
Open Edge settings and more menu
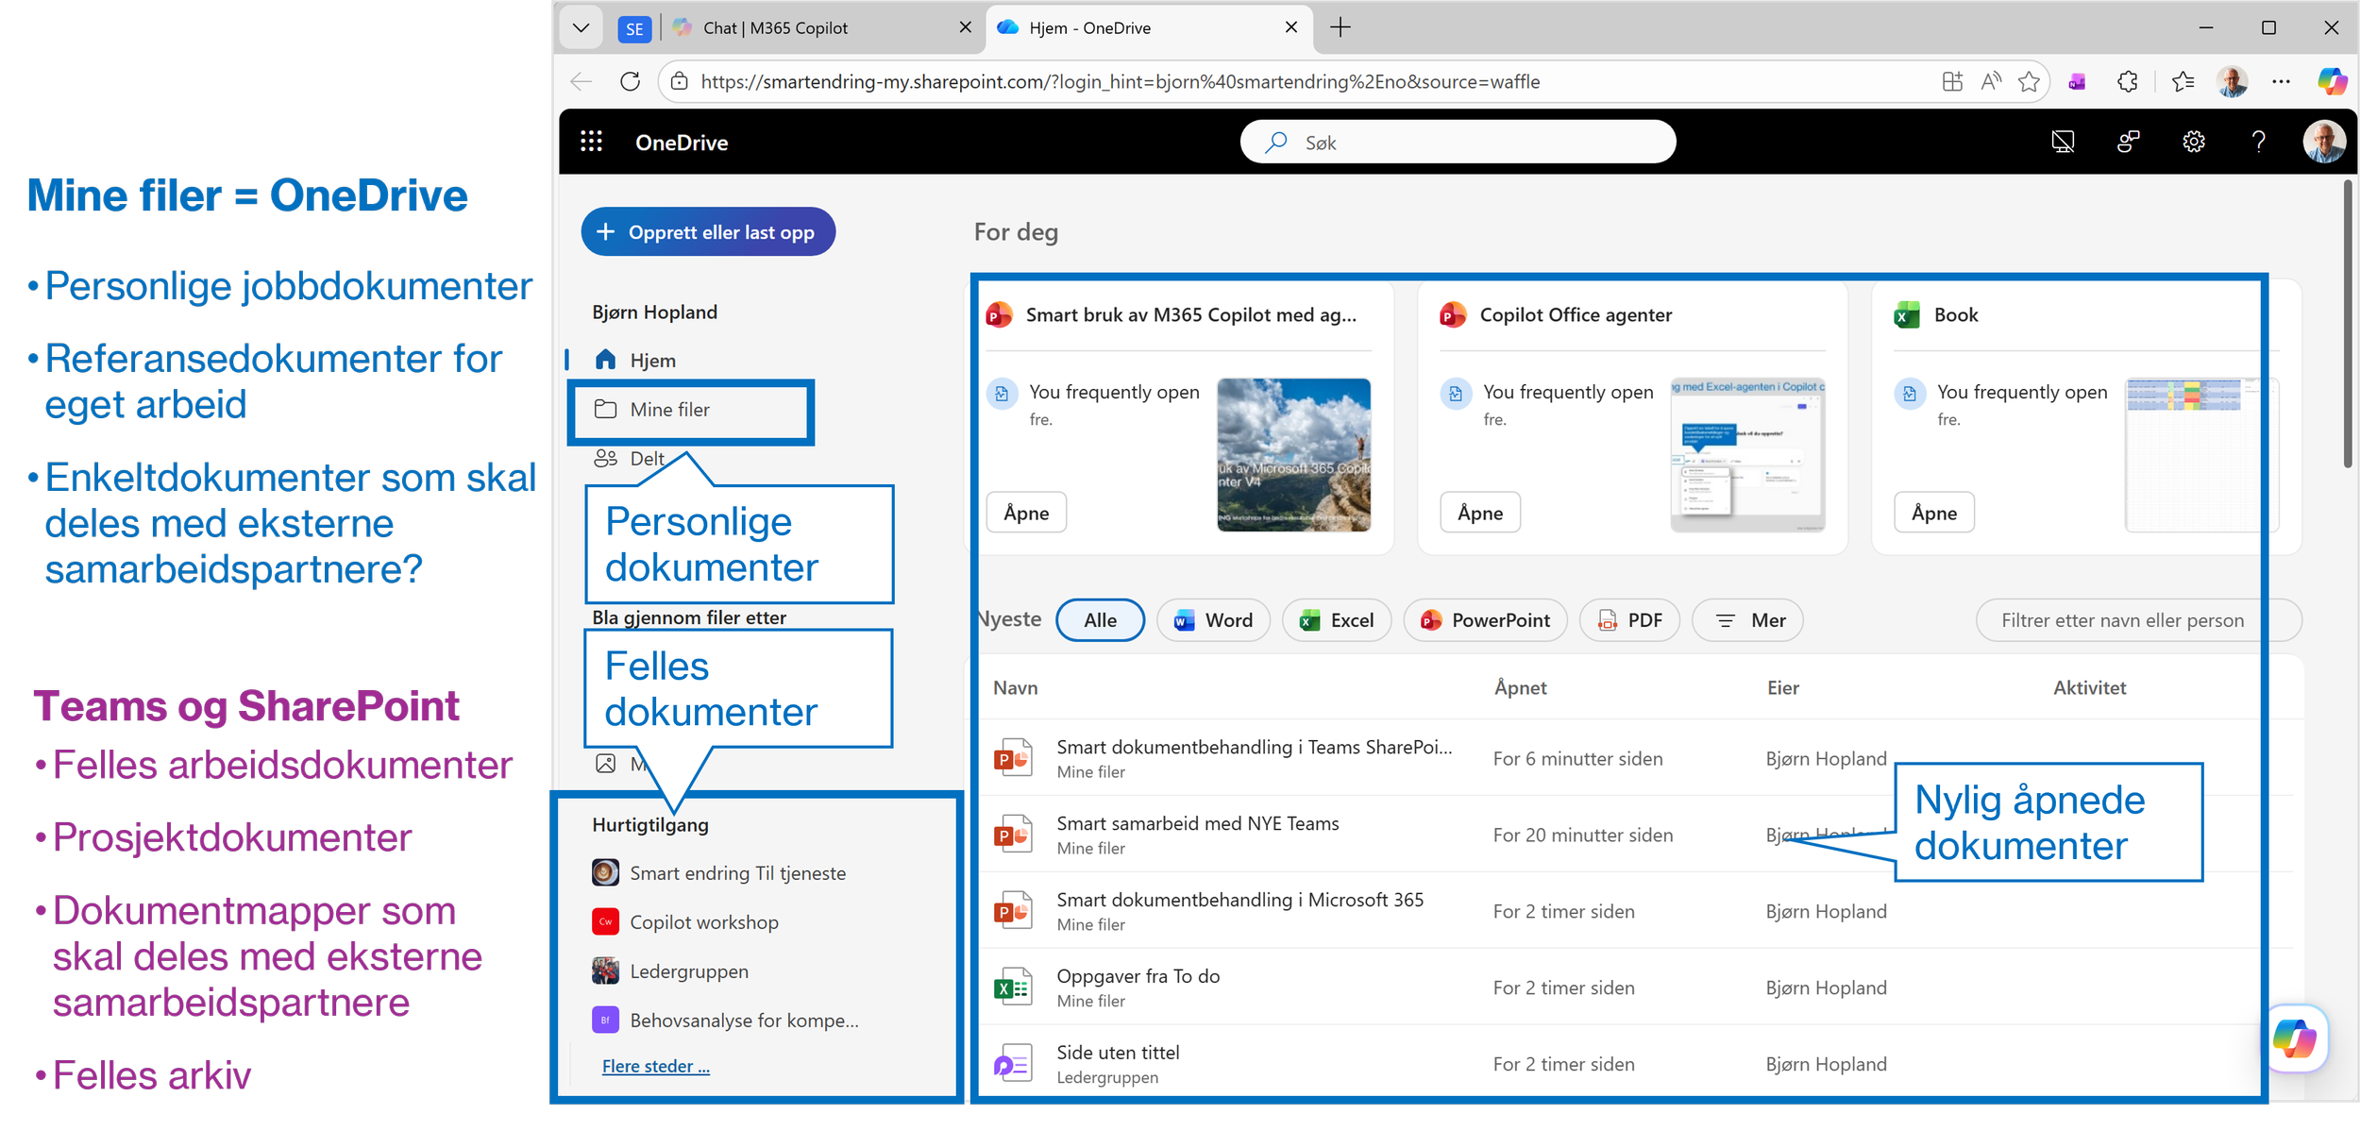(2282, 82)
